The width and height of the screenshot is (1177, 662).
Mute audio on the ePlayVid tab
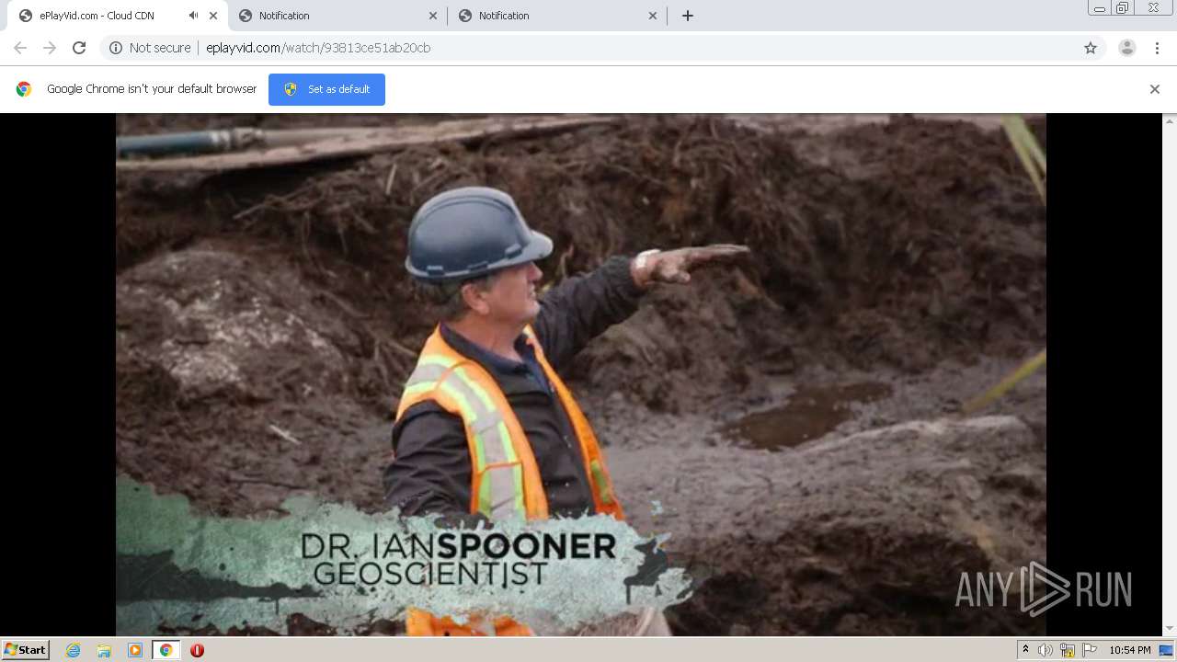(x=193, y=16)
